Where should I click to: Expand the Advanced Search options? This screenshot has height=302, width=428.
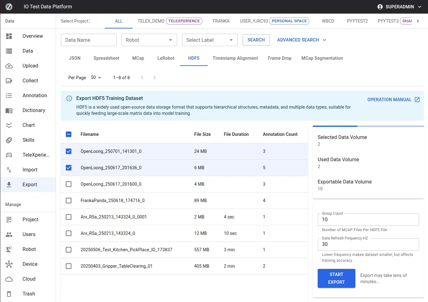coord(302,40)
